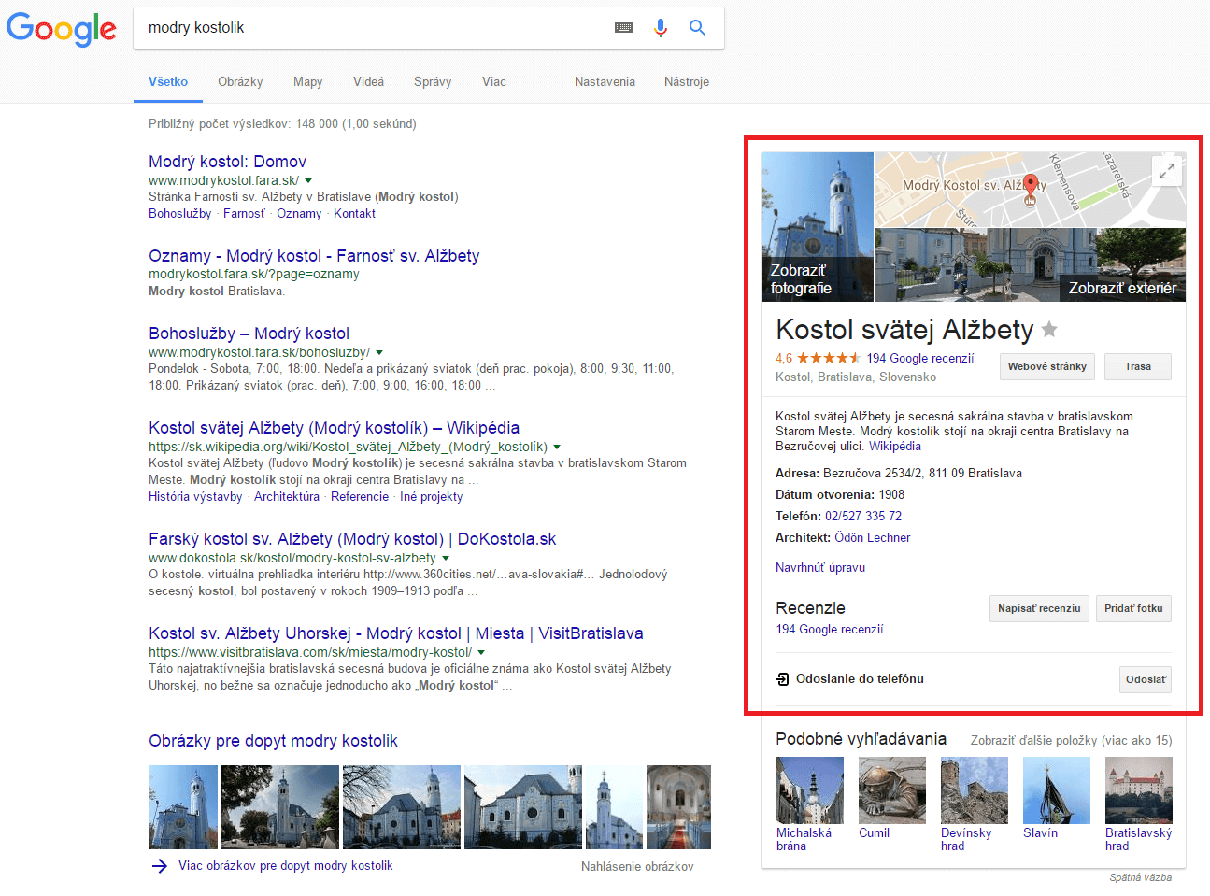Open the on-screen keyboard icon in search box
Image resolution: width=1210 pixels, height=896 pixels.
pyautogui.click(x=624, y=28)
